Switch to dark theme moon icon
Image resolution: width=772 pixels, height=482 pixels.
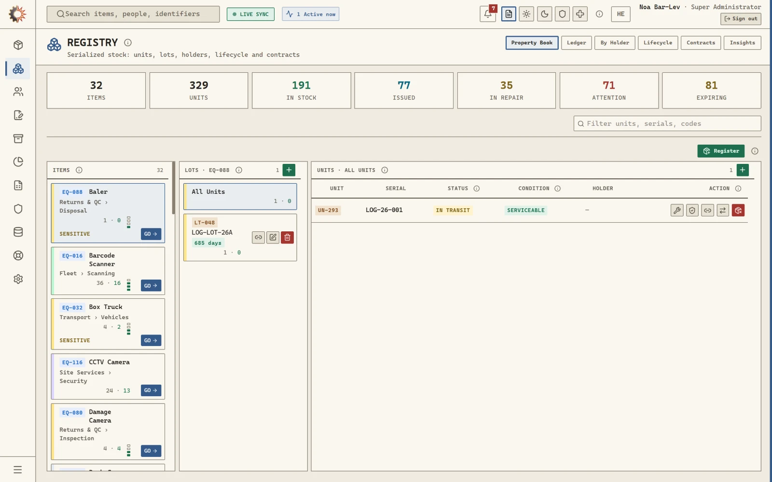click(x=544, y=14)
